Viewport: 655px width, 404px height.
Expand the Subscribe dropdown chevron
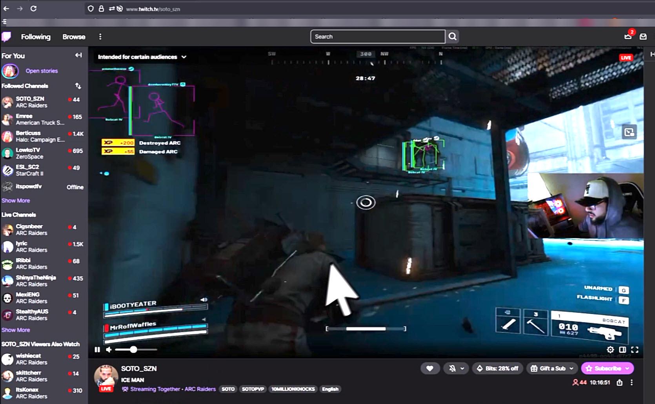(x=628, y=368)
